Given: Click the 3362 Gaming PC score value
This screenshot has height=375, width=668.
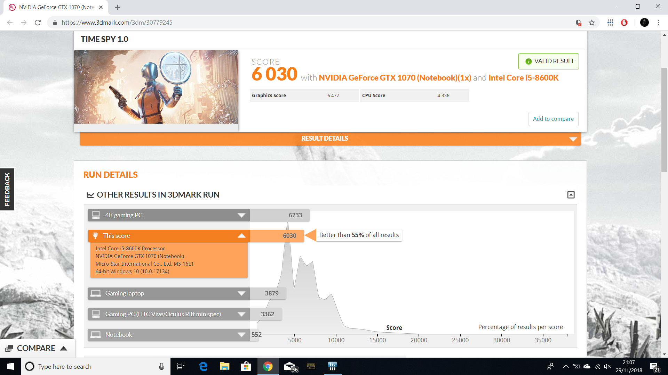Looking at the screenshot, I should pyautogui.click(x=268, y=314).
